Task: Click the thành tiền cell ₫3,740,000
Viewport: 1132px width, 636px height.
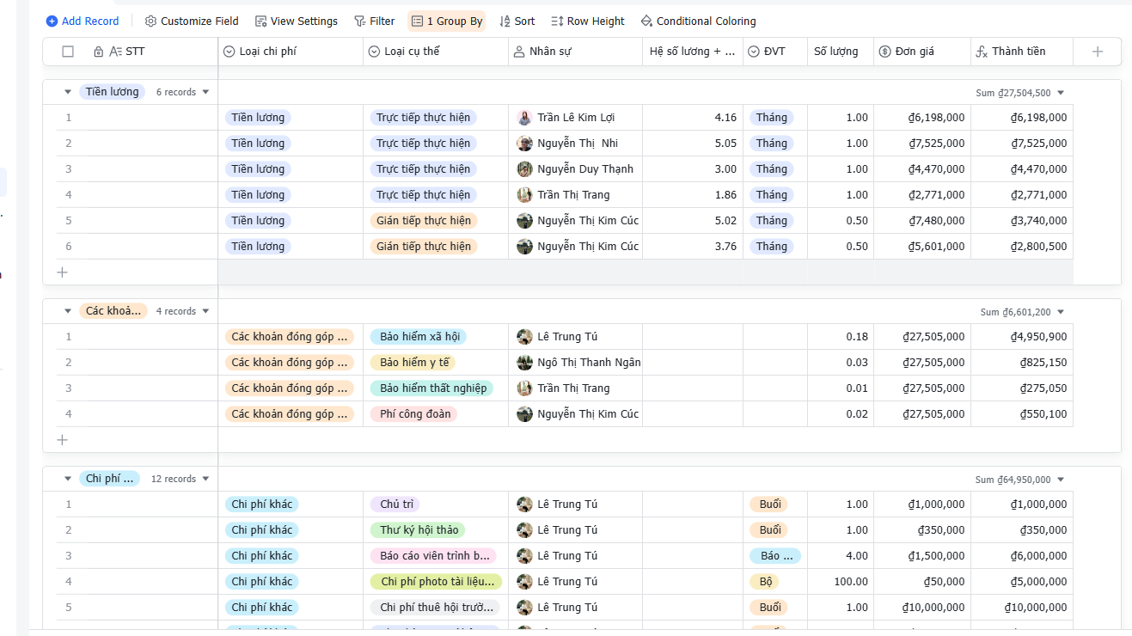Action: [1022, 221]
